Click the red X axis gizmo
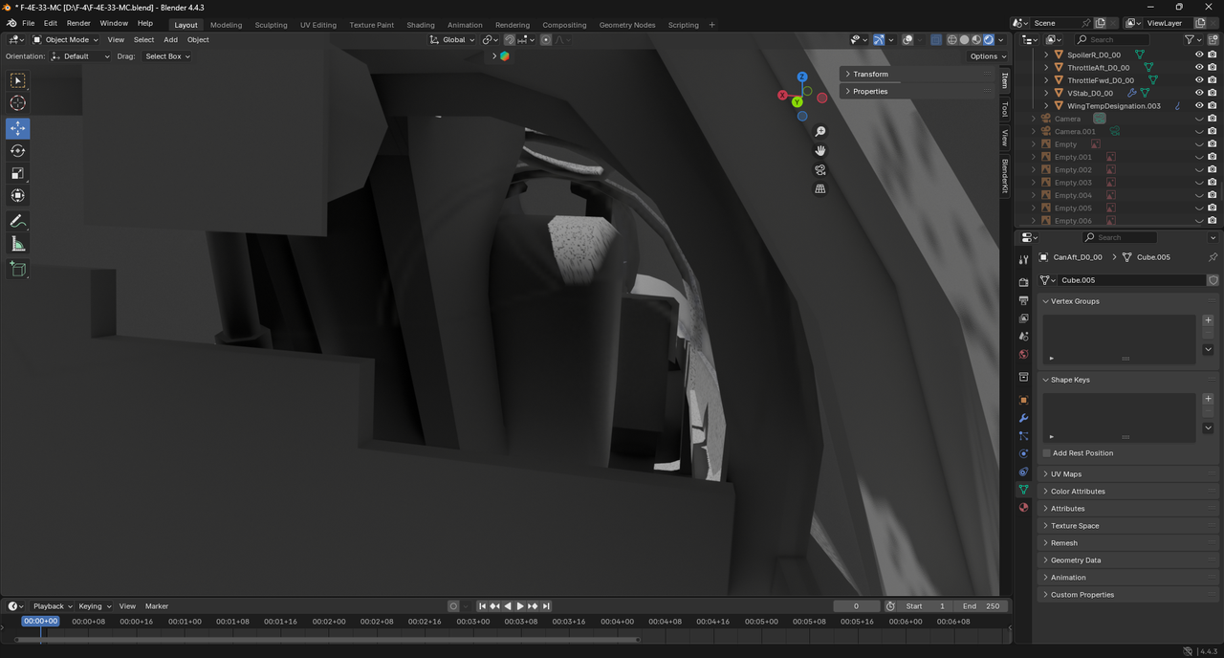 coord(782,96)
